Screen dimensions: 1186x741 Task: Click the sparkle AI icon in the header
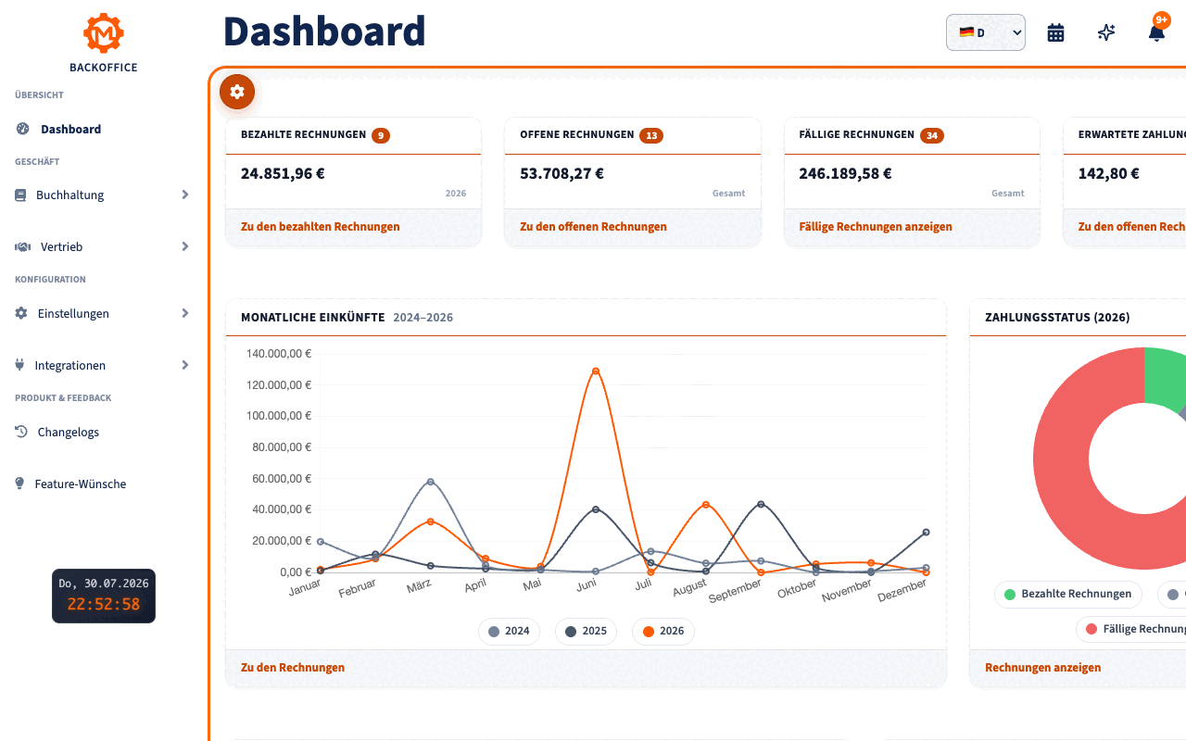coord(1106,32)
